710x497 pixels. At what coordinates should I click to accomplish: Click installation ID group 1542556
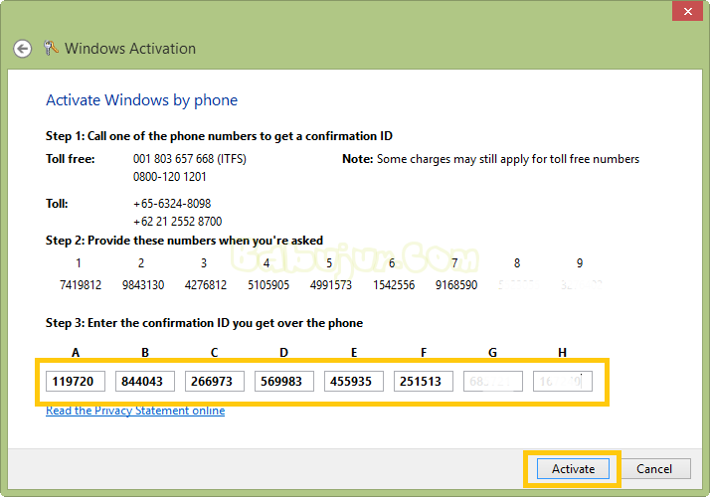pyautogui.click(x=394, y=285)
